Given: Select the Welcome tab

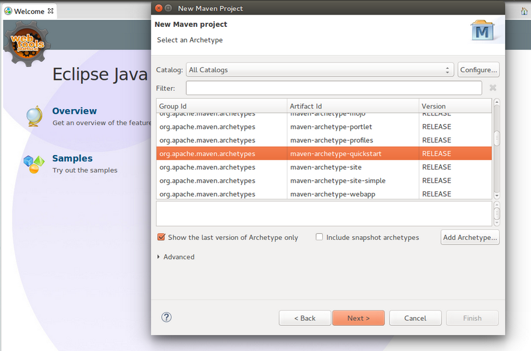Looking at the screenshot, I should coord(29,11).
